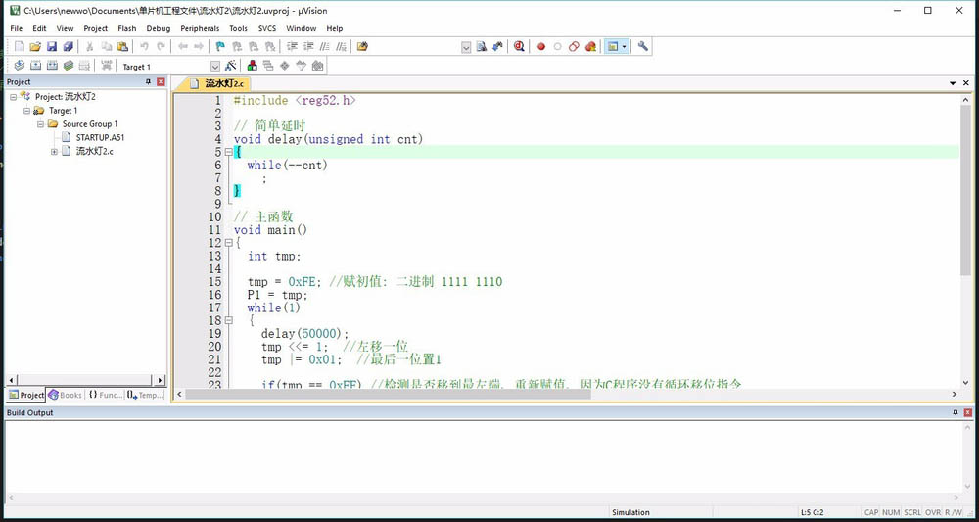This screenshot has height=522, width=979.
Task: Switch to Books panel tab
Action: pos(65,395)
